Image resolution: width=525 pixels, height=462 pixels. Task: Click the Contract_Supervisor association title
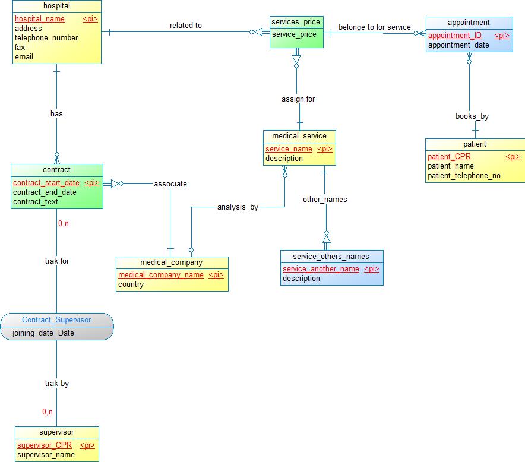coord(56,320)
